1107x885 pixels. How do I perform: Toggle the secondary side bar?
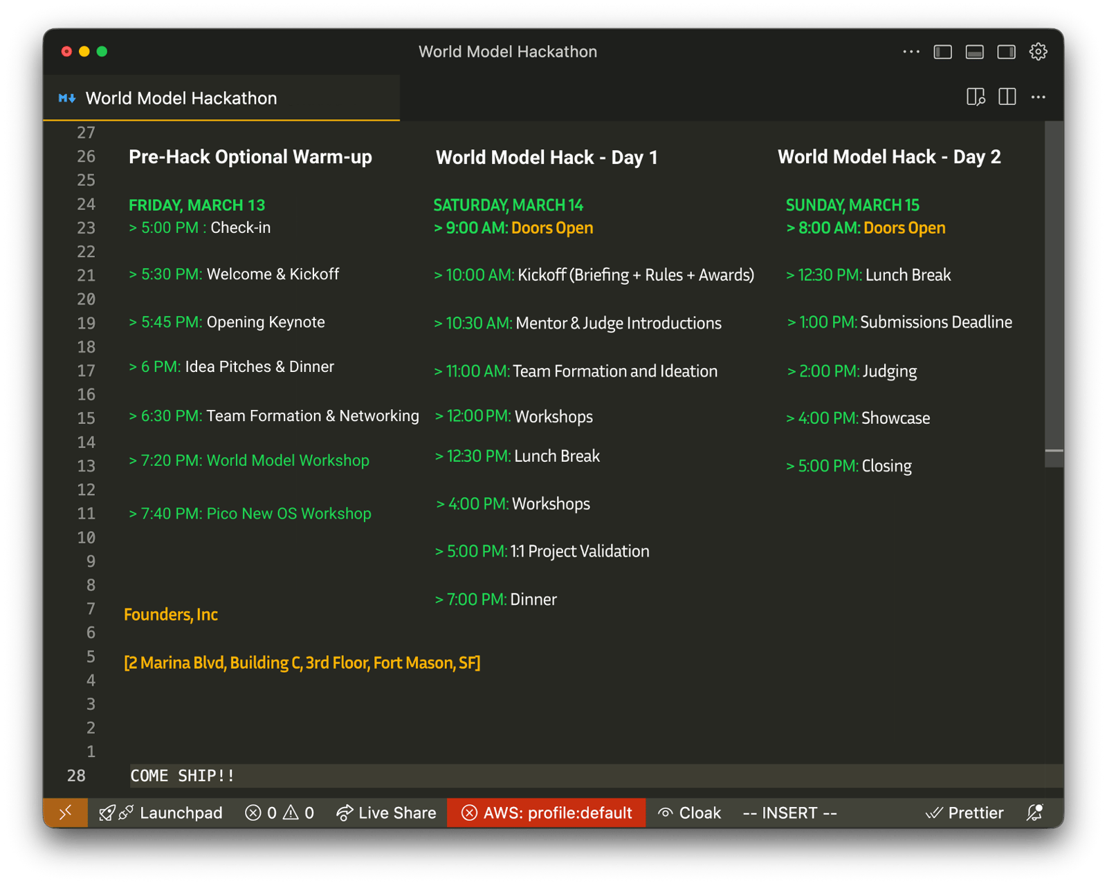(1006, 52)
